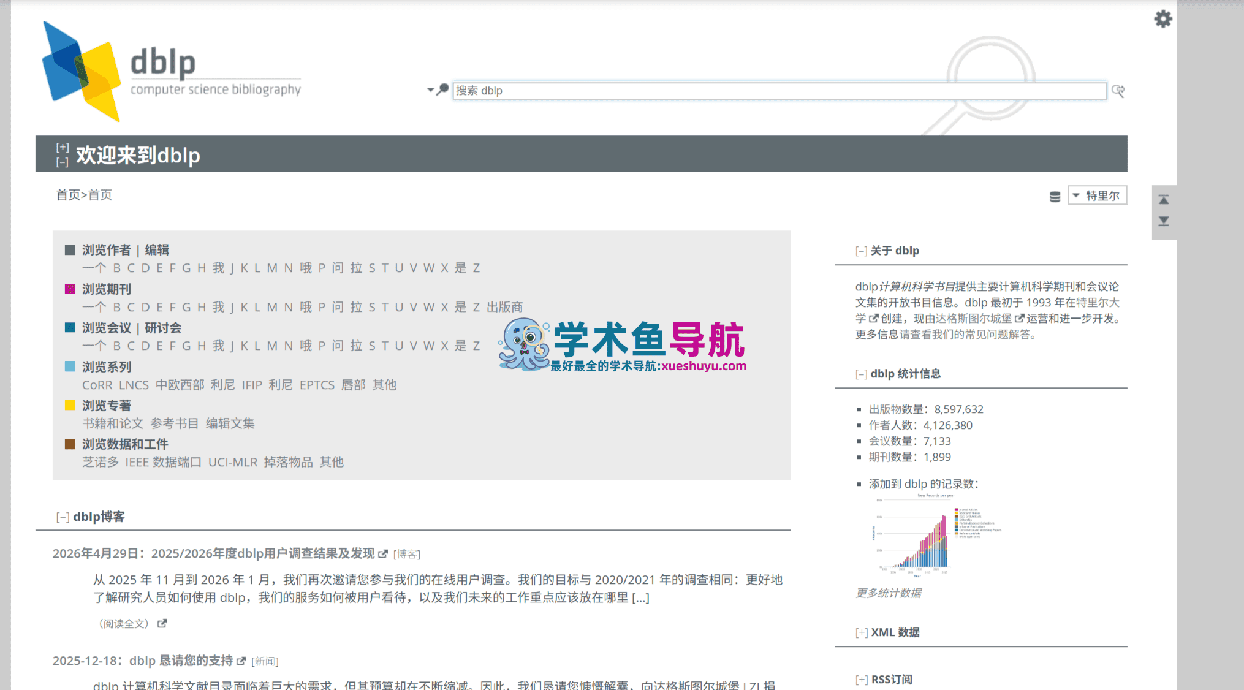Submit the search with the magnifier arrow icon
The width and height of the screenshot is (1244, 690).
[1118, 91]
